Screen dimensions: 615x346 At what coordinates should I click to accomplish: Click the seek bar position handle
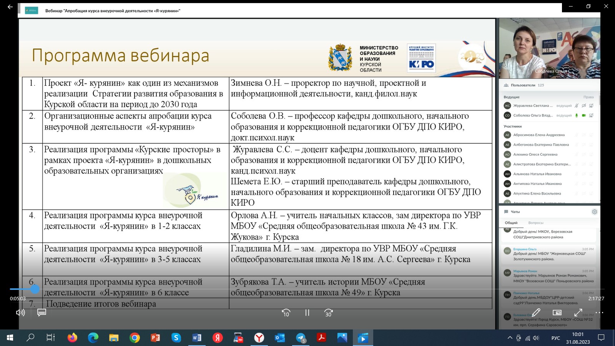(x=35, y=289)
